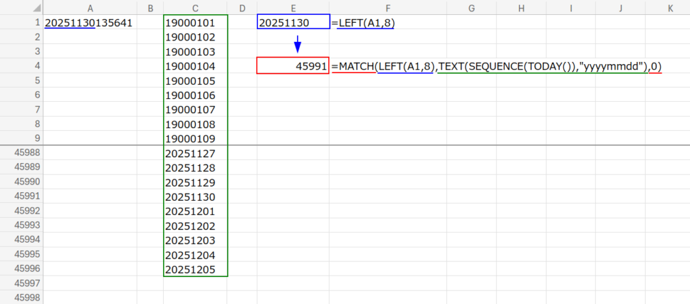Screen dimensions: 690x304
Task: Select cell with value 20251205
Action: point(195,269)
